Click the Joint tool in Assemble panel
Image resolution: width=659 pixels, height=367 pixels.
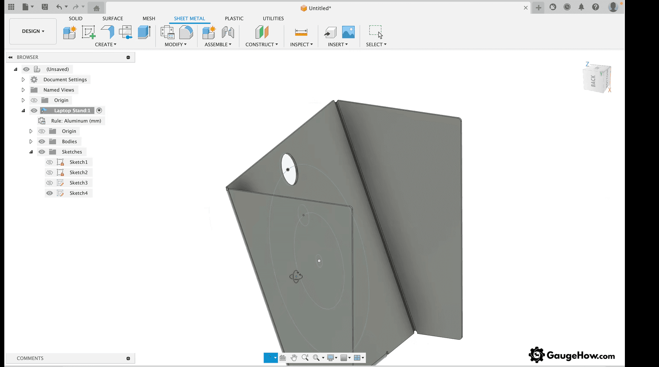228,32
